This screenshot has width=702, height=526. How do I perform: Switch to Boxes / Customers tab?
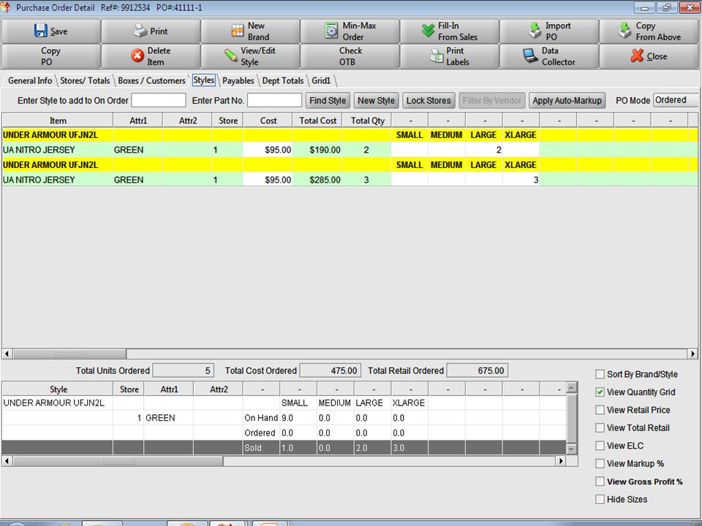click(152, 80)
